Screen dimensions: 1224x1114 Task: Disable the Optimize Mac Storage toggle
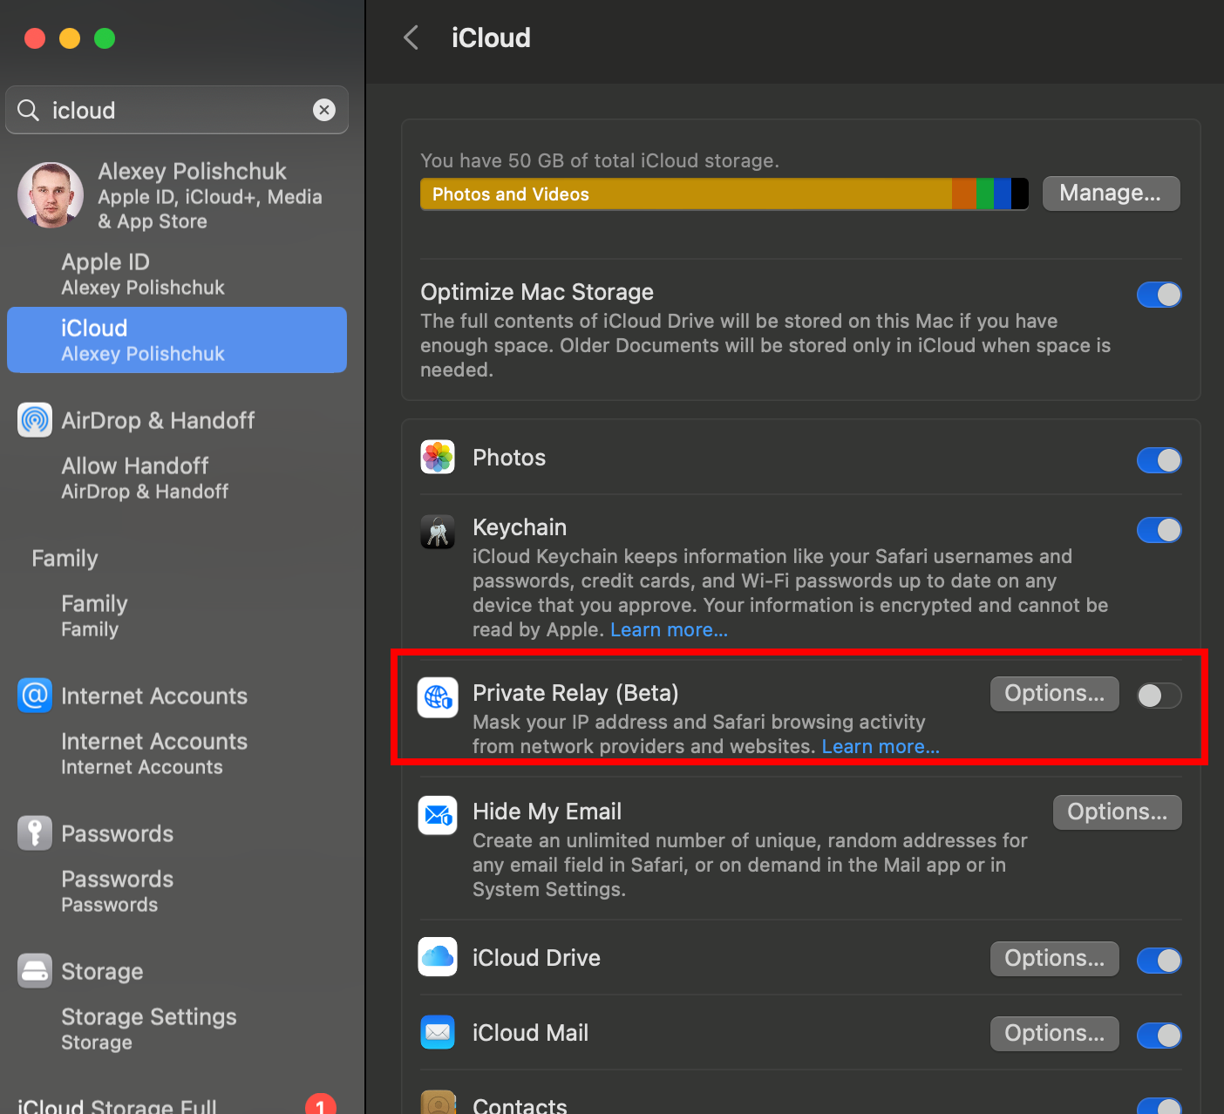pyautogui.click(x=1159, y=295)
